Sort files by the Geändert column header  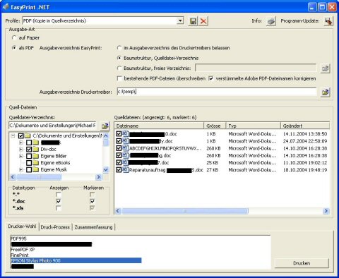click(305, 126)
